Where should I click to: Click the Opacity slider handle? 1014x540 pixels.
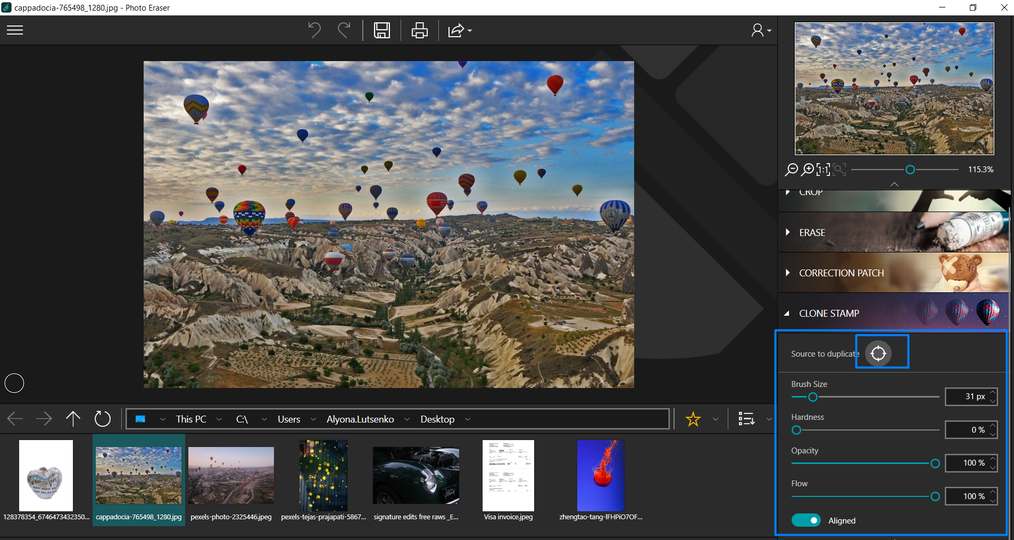point(935,463)
